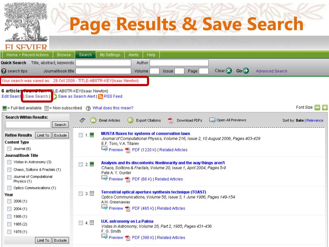Click the search tips question mark icon
This screenshot has width=329, height=247.
4,71
